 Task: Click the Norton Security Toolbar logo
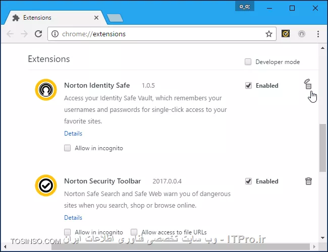pos(46,185)
